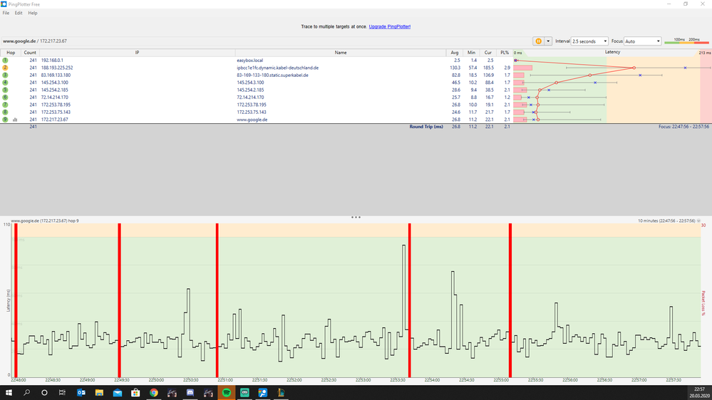Image resolution: width=712 pixels, height=400 pixels.
Task: Click the latency color scale legend 100ms 200ms
Action: (686, 41)
